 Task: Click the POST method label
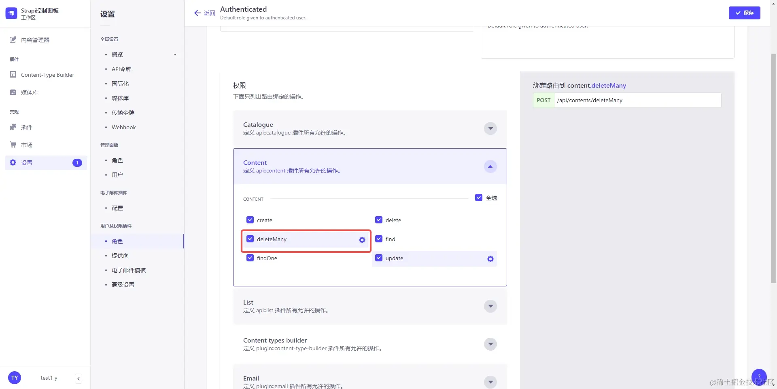[543, 100]
